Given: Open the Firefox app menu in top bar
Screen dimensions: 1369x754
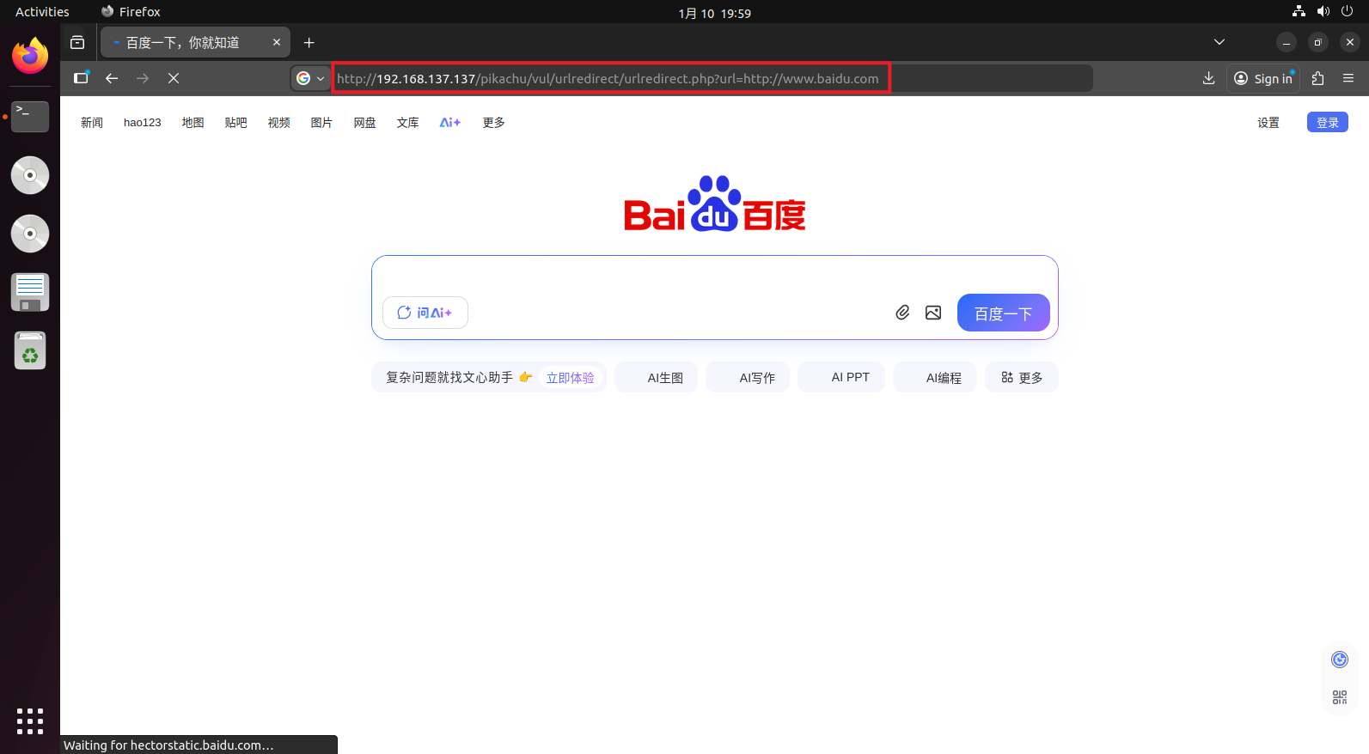Looking at the screenshot, I should 131,11.
